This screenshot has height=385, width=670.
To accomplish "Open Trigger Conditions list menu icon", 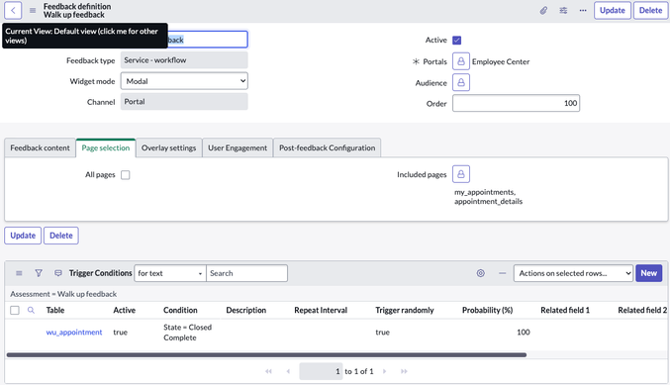I will 19,273.
